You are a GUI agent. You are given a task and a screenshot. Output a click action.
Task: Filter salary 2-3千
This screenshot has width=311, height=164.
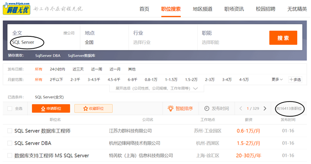[75, 80]
